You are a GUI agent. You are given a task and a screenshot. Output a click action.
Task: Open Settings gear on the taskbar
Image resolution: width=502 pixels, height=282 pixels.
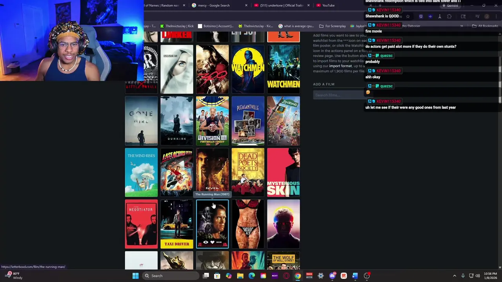[321, 276]
